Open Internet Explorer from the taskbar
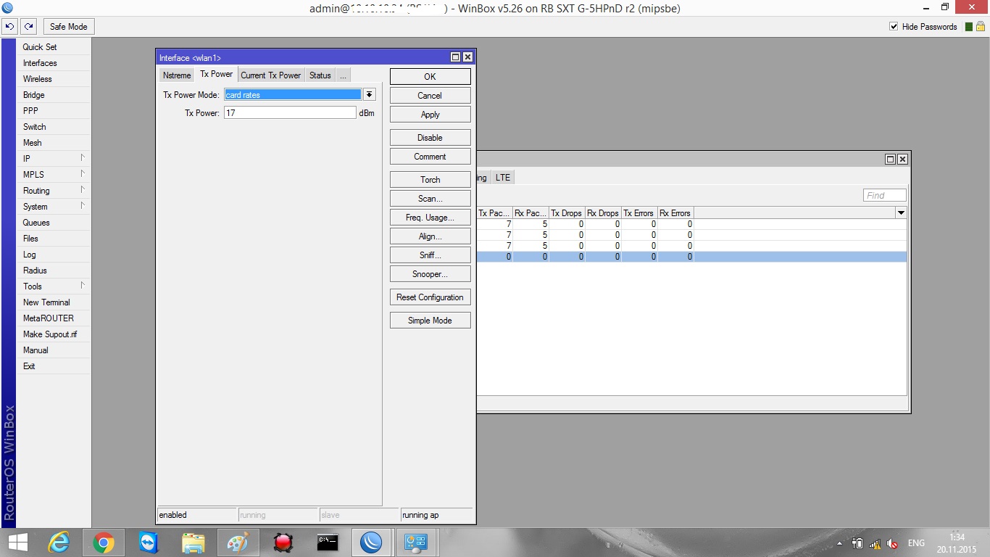 pyautogui.click(x=59, y=542)
